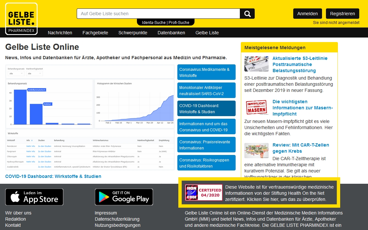Open the Impressum footer link

(x=106, y=213)
